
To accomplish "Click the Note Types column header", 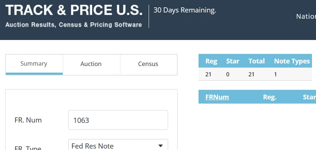I will 292,61.
